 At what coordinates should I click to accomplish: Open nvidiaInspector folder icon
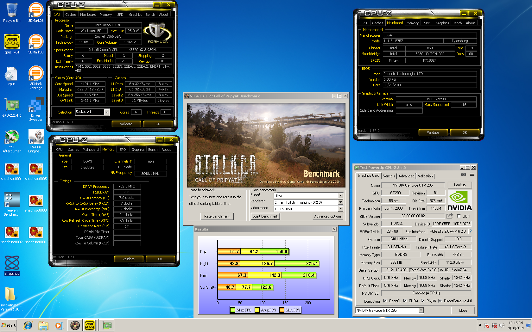[12, 299]
